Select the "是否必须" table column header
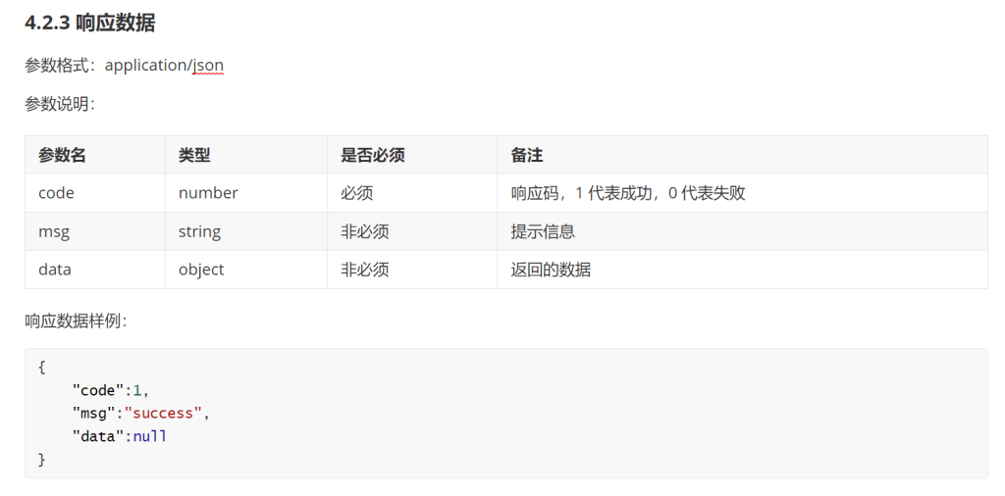Image resolution: width=1005 pixels, height=496 pixels. 372,155
